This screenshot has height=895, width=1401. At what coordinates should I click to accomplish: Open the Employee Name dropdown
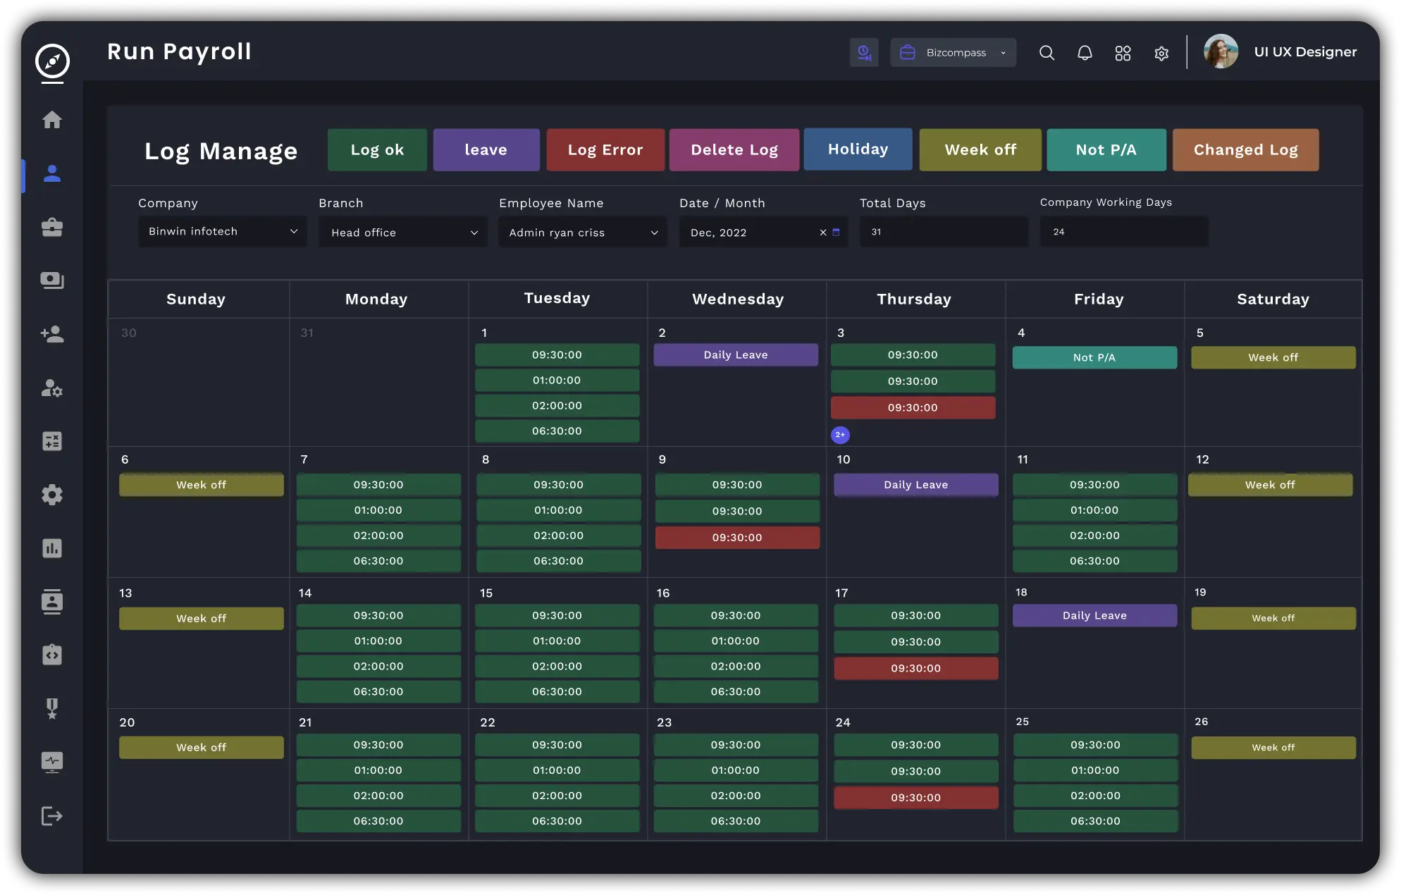point(582,232)
